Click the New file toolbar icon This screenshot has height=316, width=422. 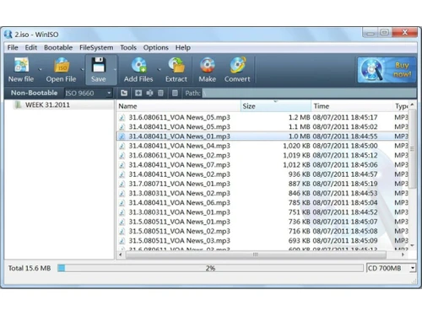pos(21,65)
